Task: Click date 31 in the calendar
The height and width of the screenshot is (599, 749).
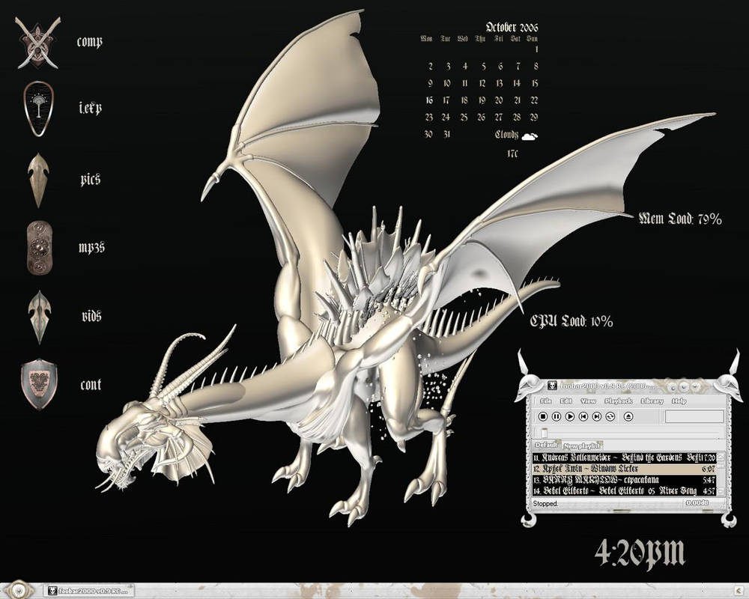Action: (446, 134)
